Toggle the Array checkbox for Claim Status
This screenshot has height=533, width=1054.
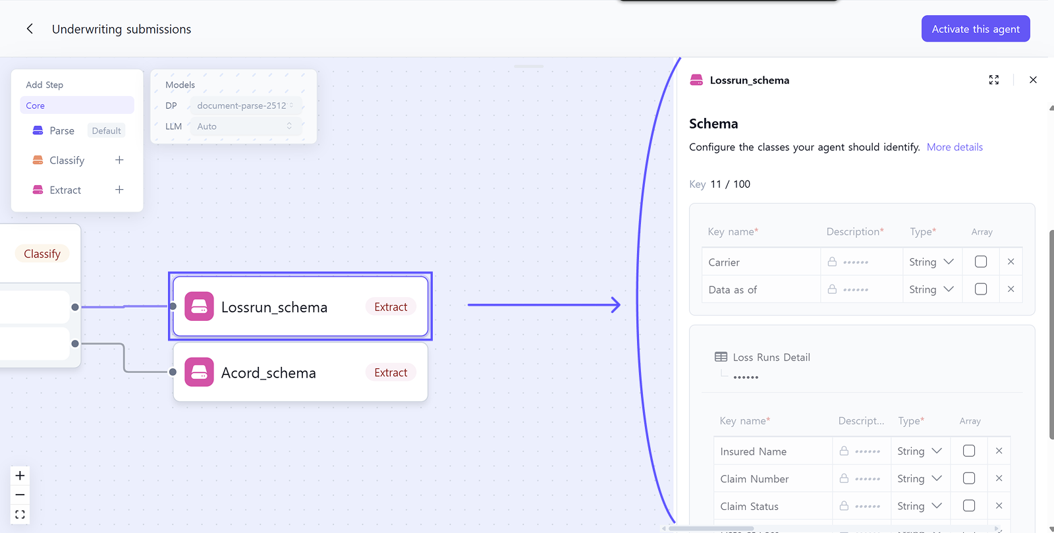click(969, 505)
